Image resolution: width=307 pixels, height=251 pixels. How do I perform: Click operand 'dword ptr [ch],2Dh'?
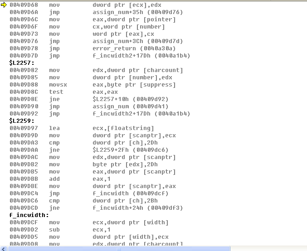point(125,142)
